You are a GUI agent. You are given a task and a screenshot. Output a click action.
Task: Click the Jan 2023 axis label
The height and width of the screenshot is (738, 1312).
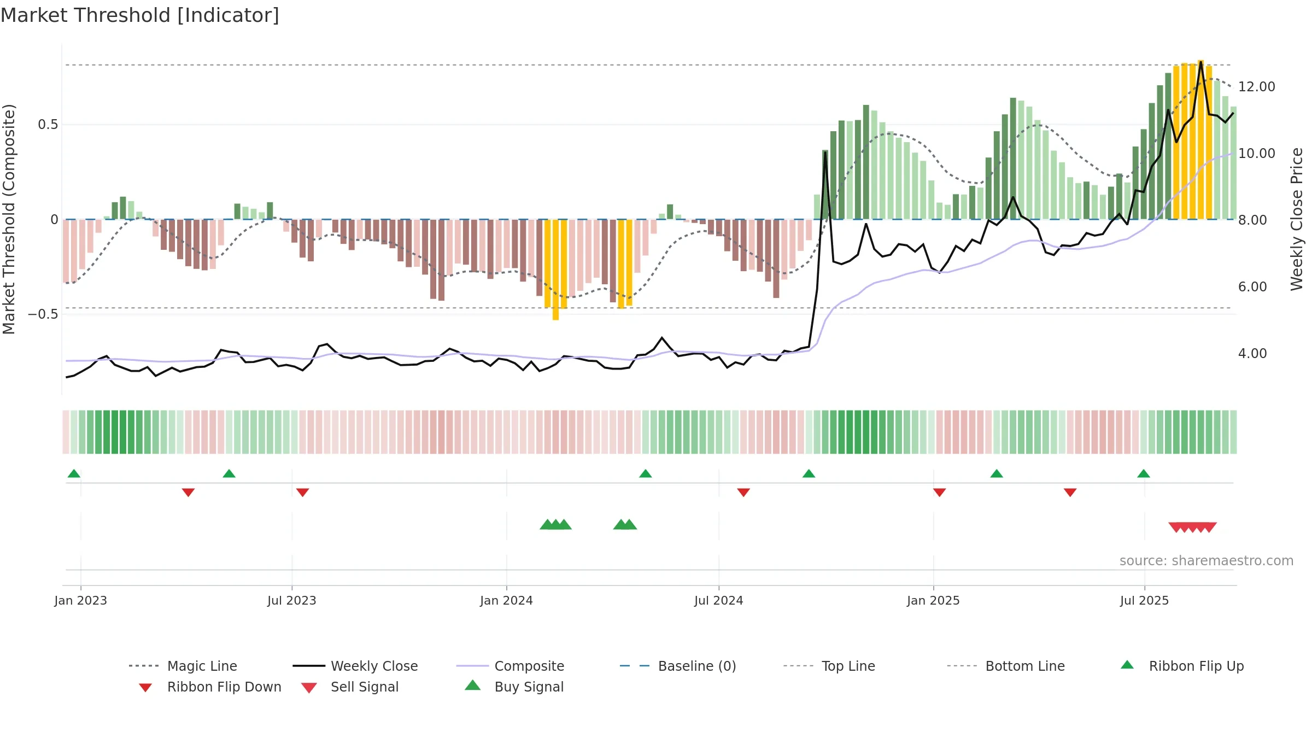[80, 601]
